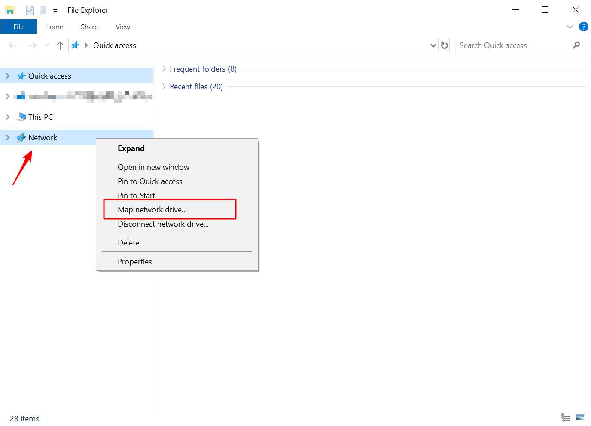Viewport: 591px width, 426px height.
Task: Choose Map network drive...
Action: 177,209
